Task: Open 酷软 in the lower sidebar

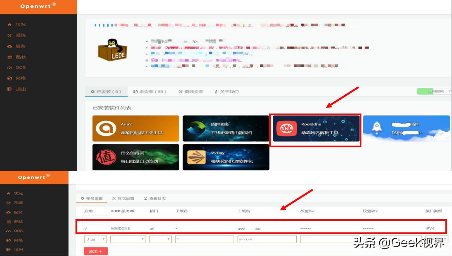Action: click(x=18, y=222)
